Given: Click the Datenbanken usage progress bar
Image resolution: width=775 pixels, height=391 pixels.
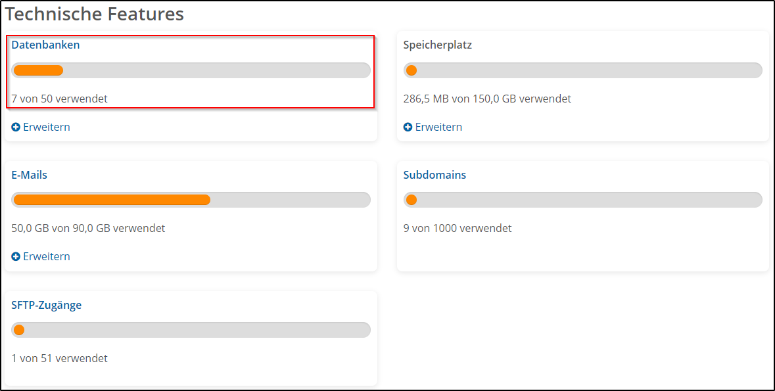Looking at the screenshot, I should [x=191, y=70].
